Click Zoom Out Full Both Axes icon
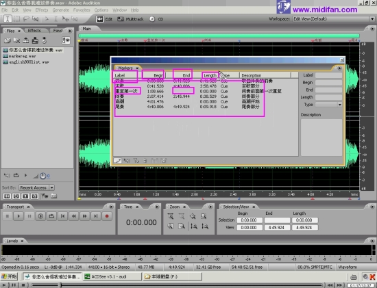The width and height of the screenshot is (377, 288). pyautogui.click(x=193, y=216)
